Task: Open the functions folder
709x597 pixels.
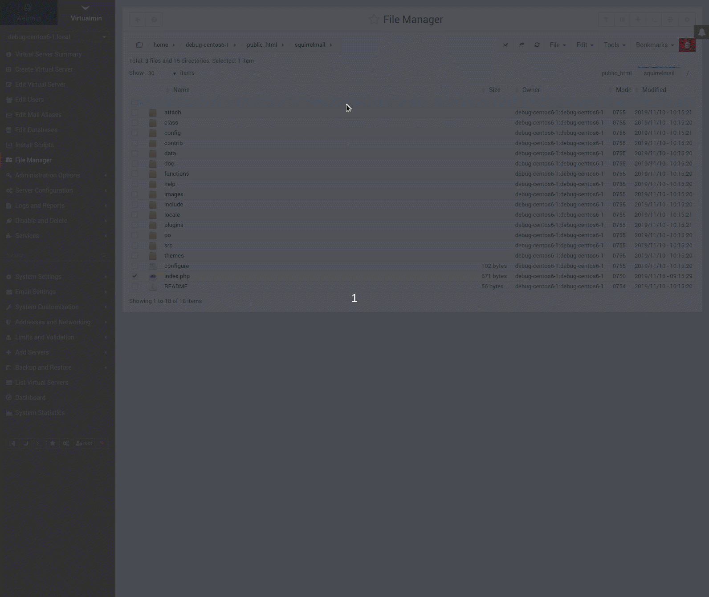Action: (176, 174)
